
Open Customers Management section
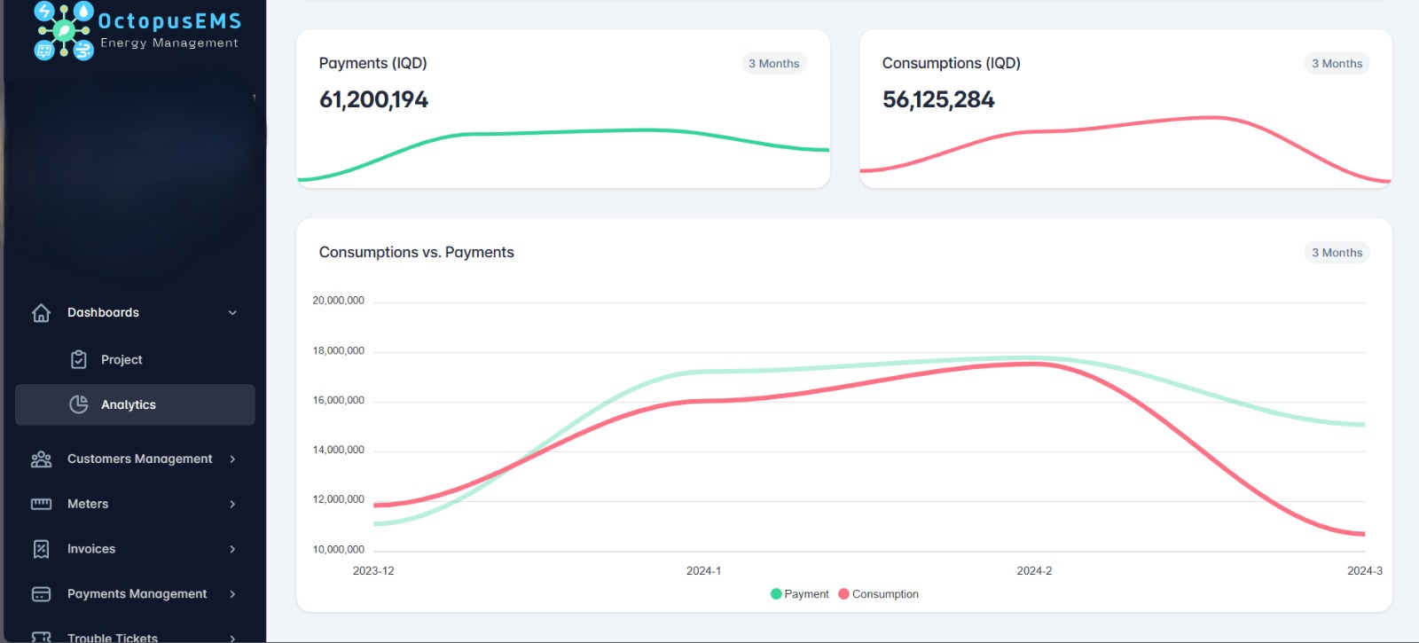click(x=135, y=459)
